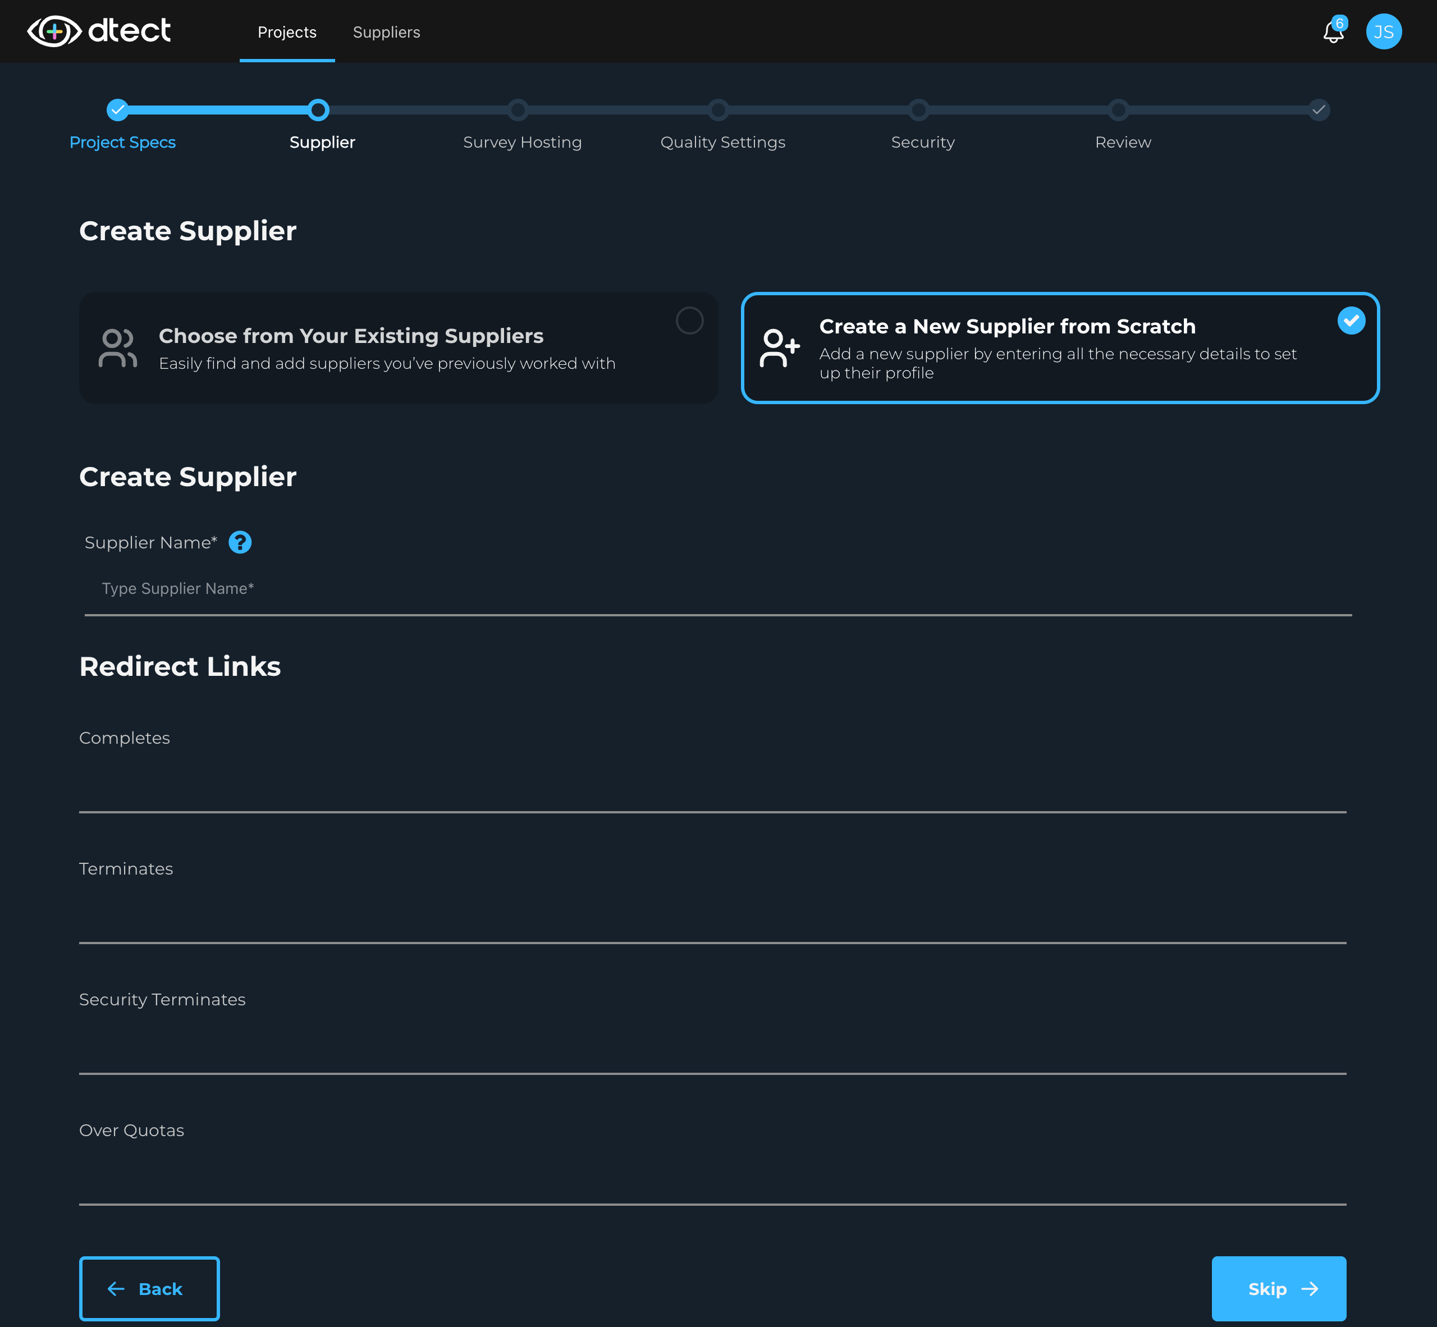The image size is (1437, 1327).
Task: Click the help question mark icon
Action: click(x=239, y=542)
